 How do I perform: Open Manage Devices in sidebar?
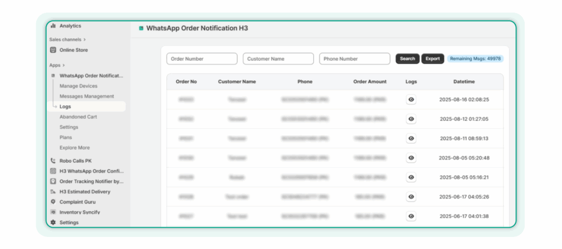tap(78, 86)
